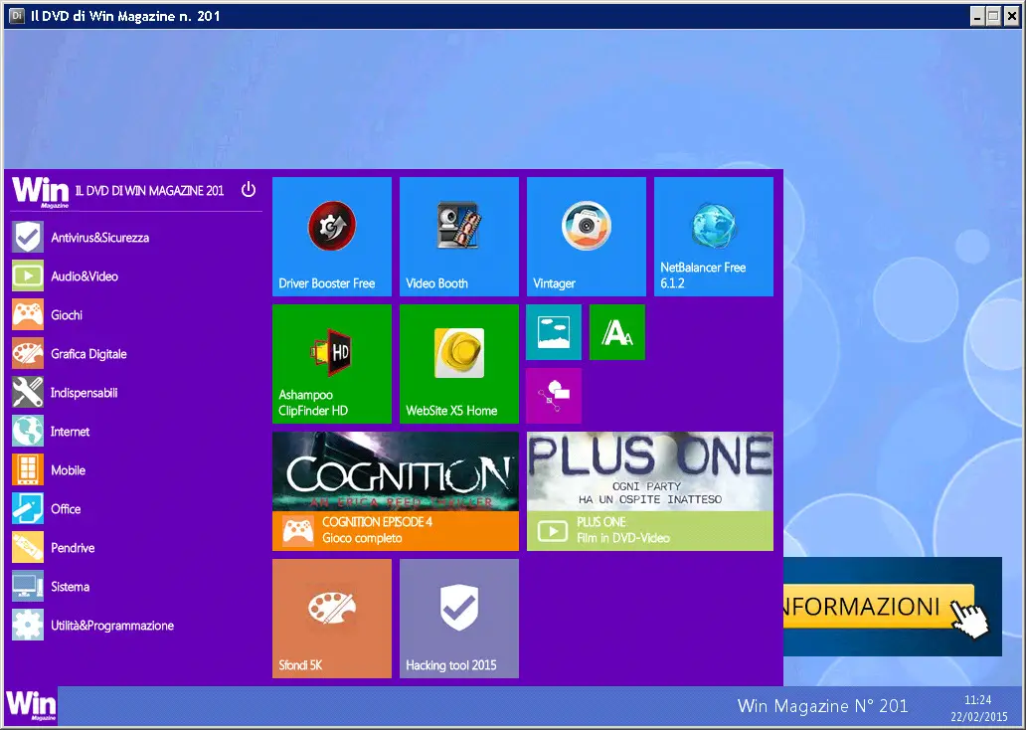Click the power icon in the menu header
This screenshot has height=730, width=1026.
click(248, 190)
